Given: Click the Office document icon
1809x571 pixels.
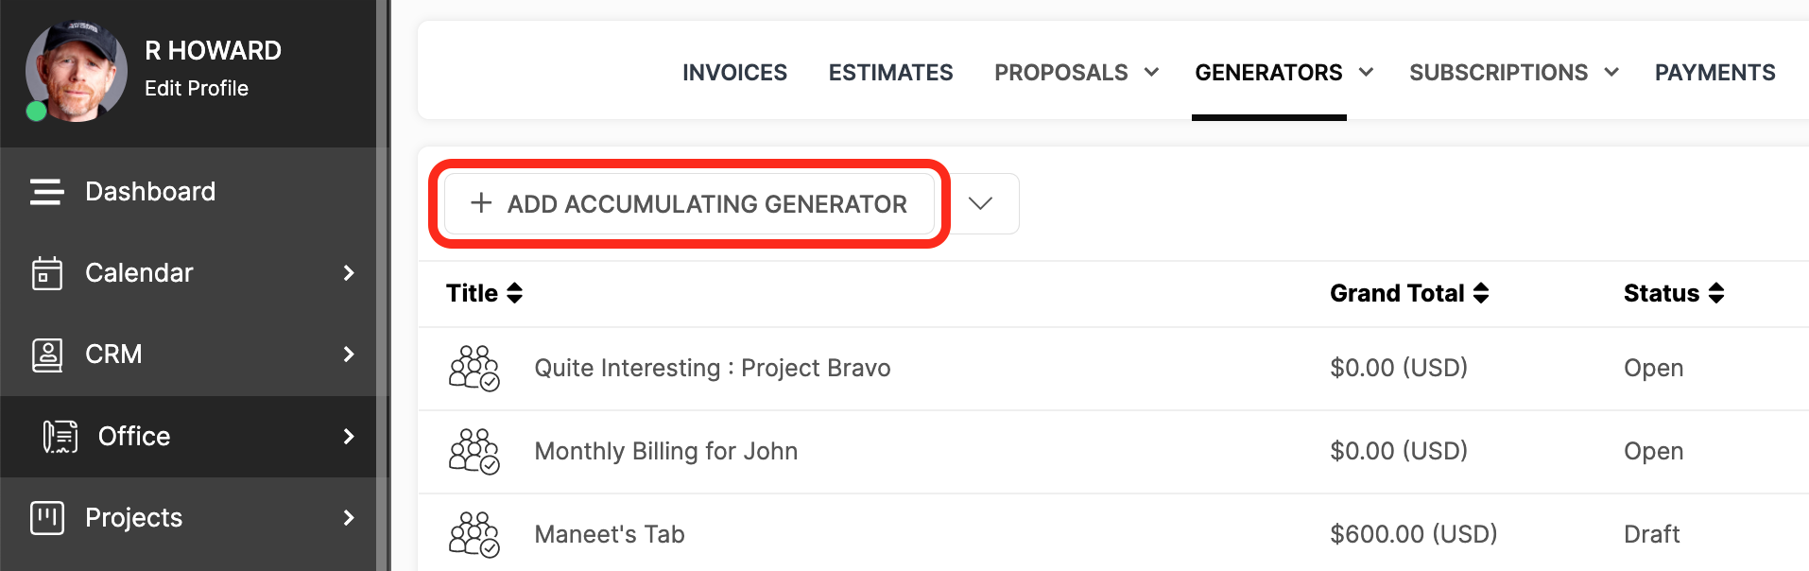Looking at the screenshot, I should 60,437.
